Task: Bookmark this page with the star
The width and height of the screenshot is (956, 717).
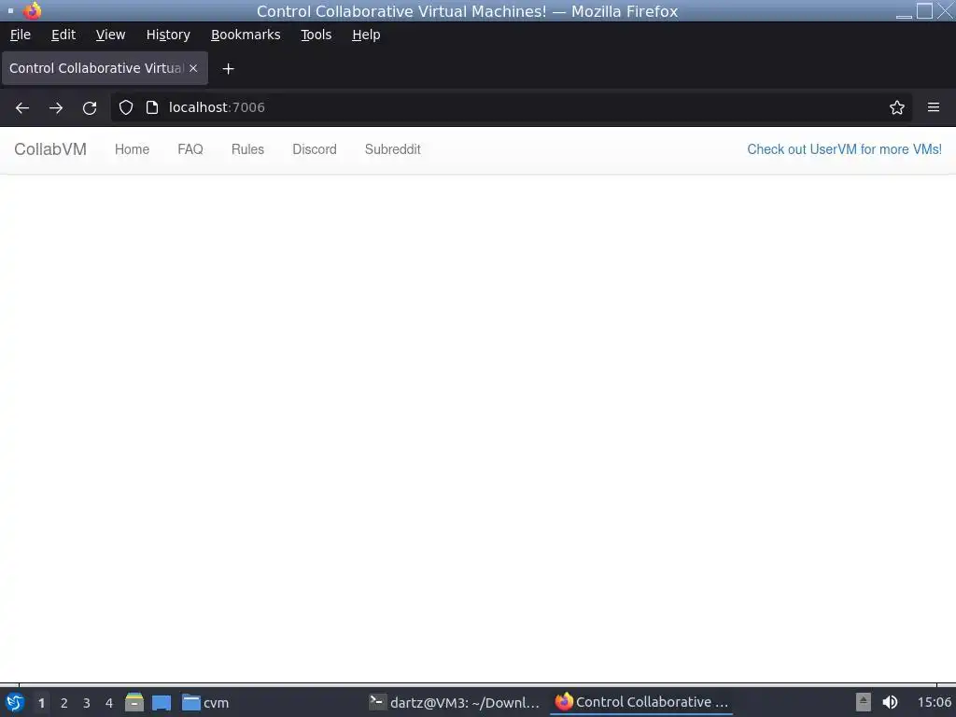Action: click(897, 108)
